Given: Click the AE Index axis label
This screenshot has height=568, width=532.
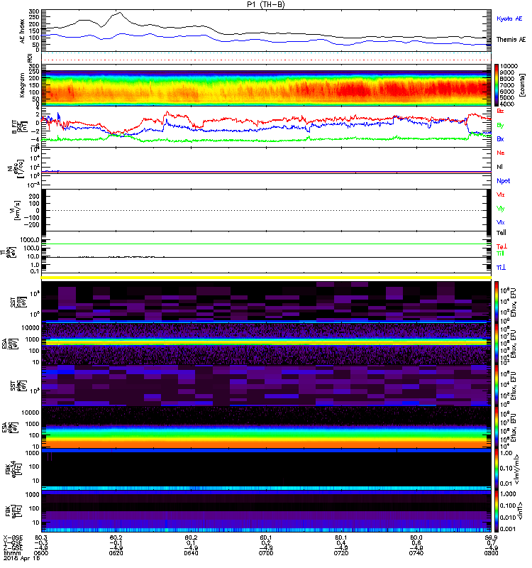Looking at the screenshot, I should (x=23, y=31).
